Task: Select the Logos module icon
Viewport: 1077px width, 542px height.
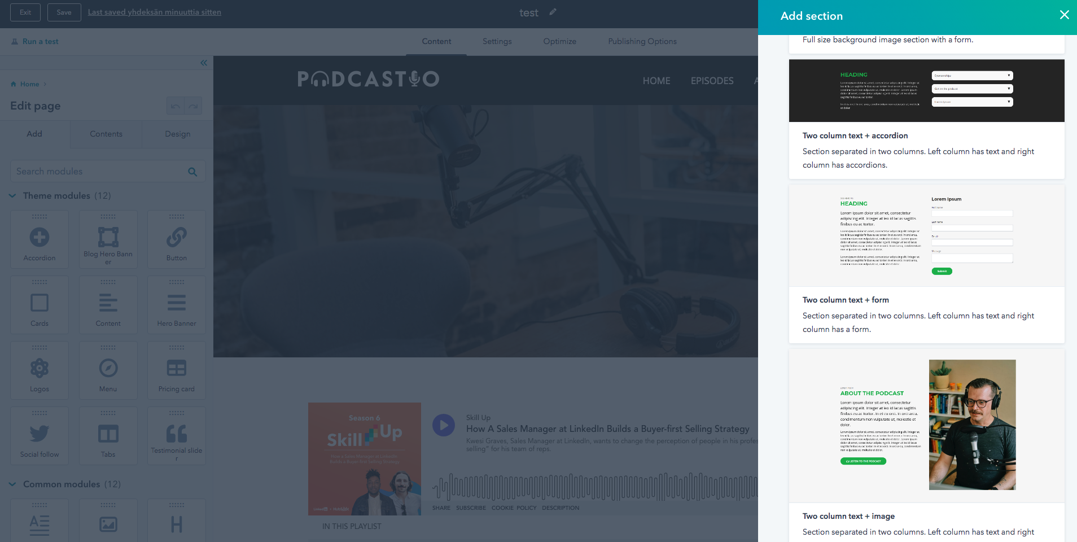Action: tap(40, 368)
